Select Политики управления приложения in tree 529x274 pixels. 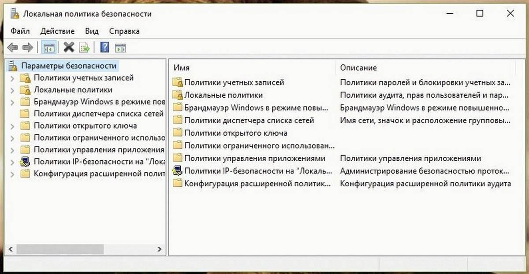coord(99,150)
